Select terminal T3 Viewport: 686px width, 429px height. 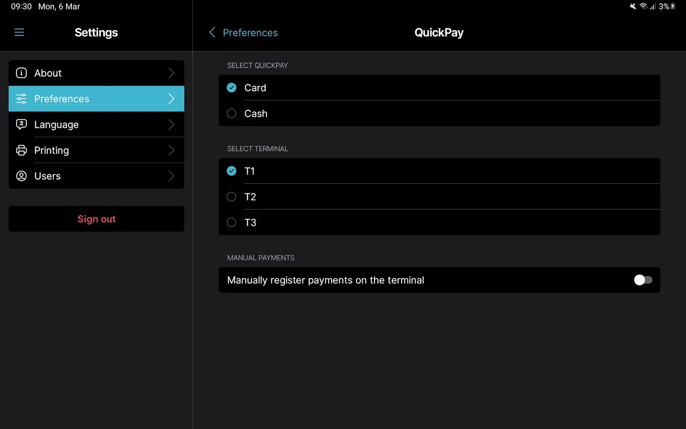click(231, 222)
